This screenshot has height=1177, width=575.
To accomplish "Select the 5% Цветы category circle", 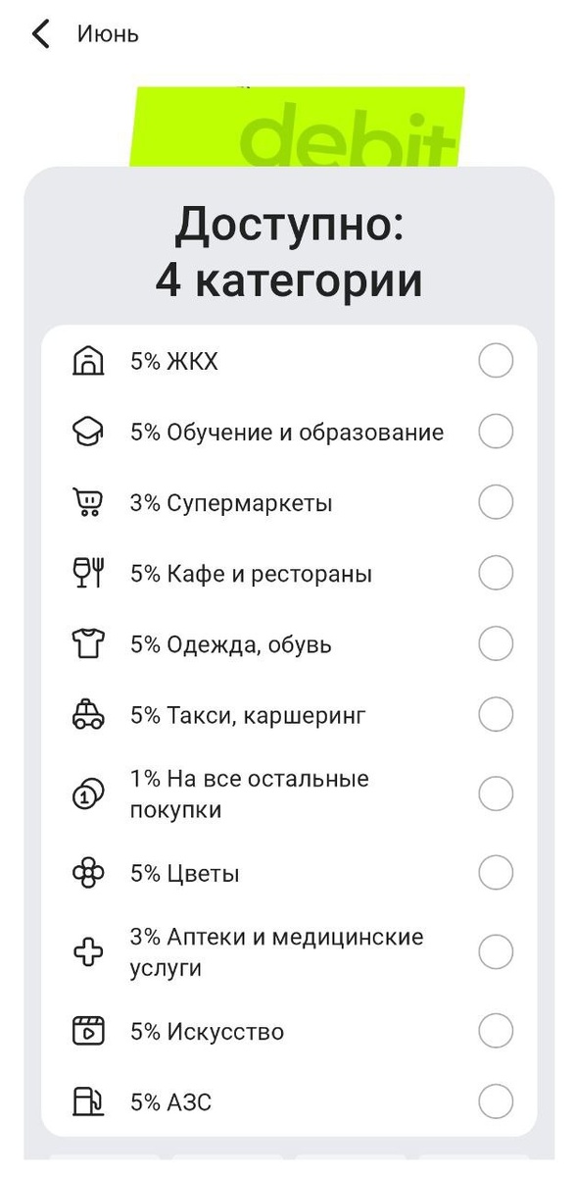I will (496, 871).
